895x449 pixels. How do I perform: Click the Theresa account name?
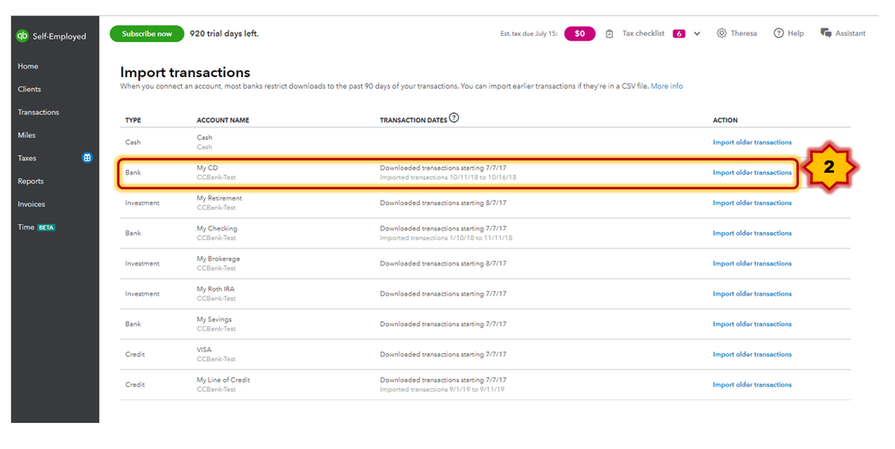pos(744,34)
